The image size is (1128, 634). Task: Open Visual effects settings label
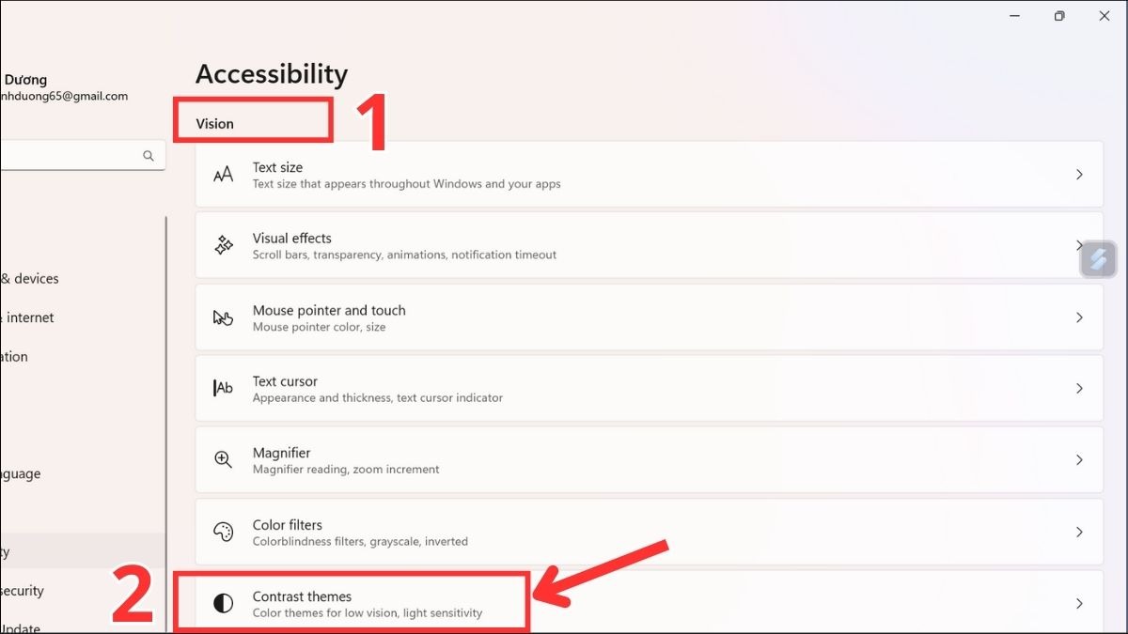291,239
